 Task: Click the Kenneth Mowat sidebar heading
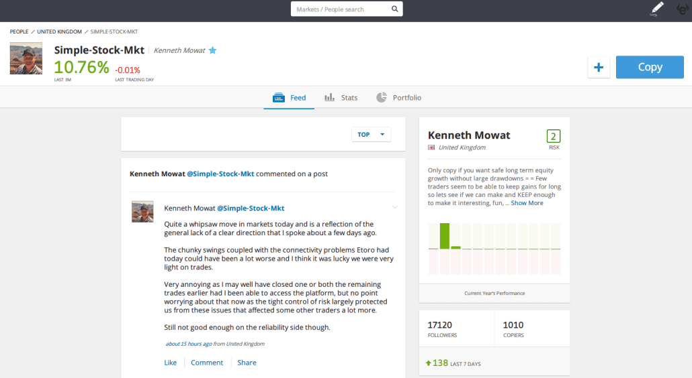point(469,135)
